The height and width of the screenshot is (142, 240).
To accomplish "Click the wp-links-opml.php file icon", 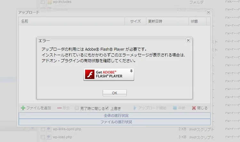I will click(49, 129).
